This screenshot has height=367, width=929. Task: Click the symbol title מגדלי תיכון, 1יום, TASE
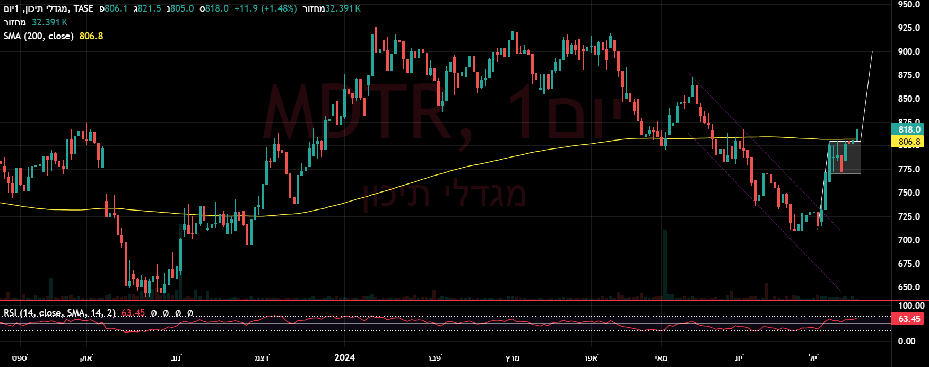(x=48, y=8)
